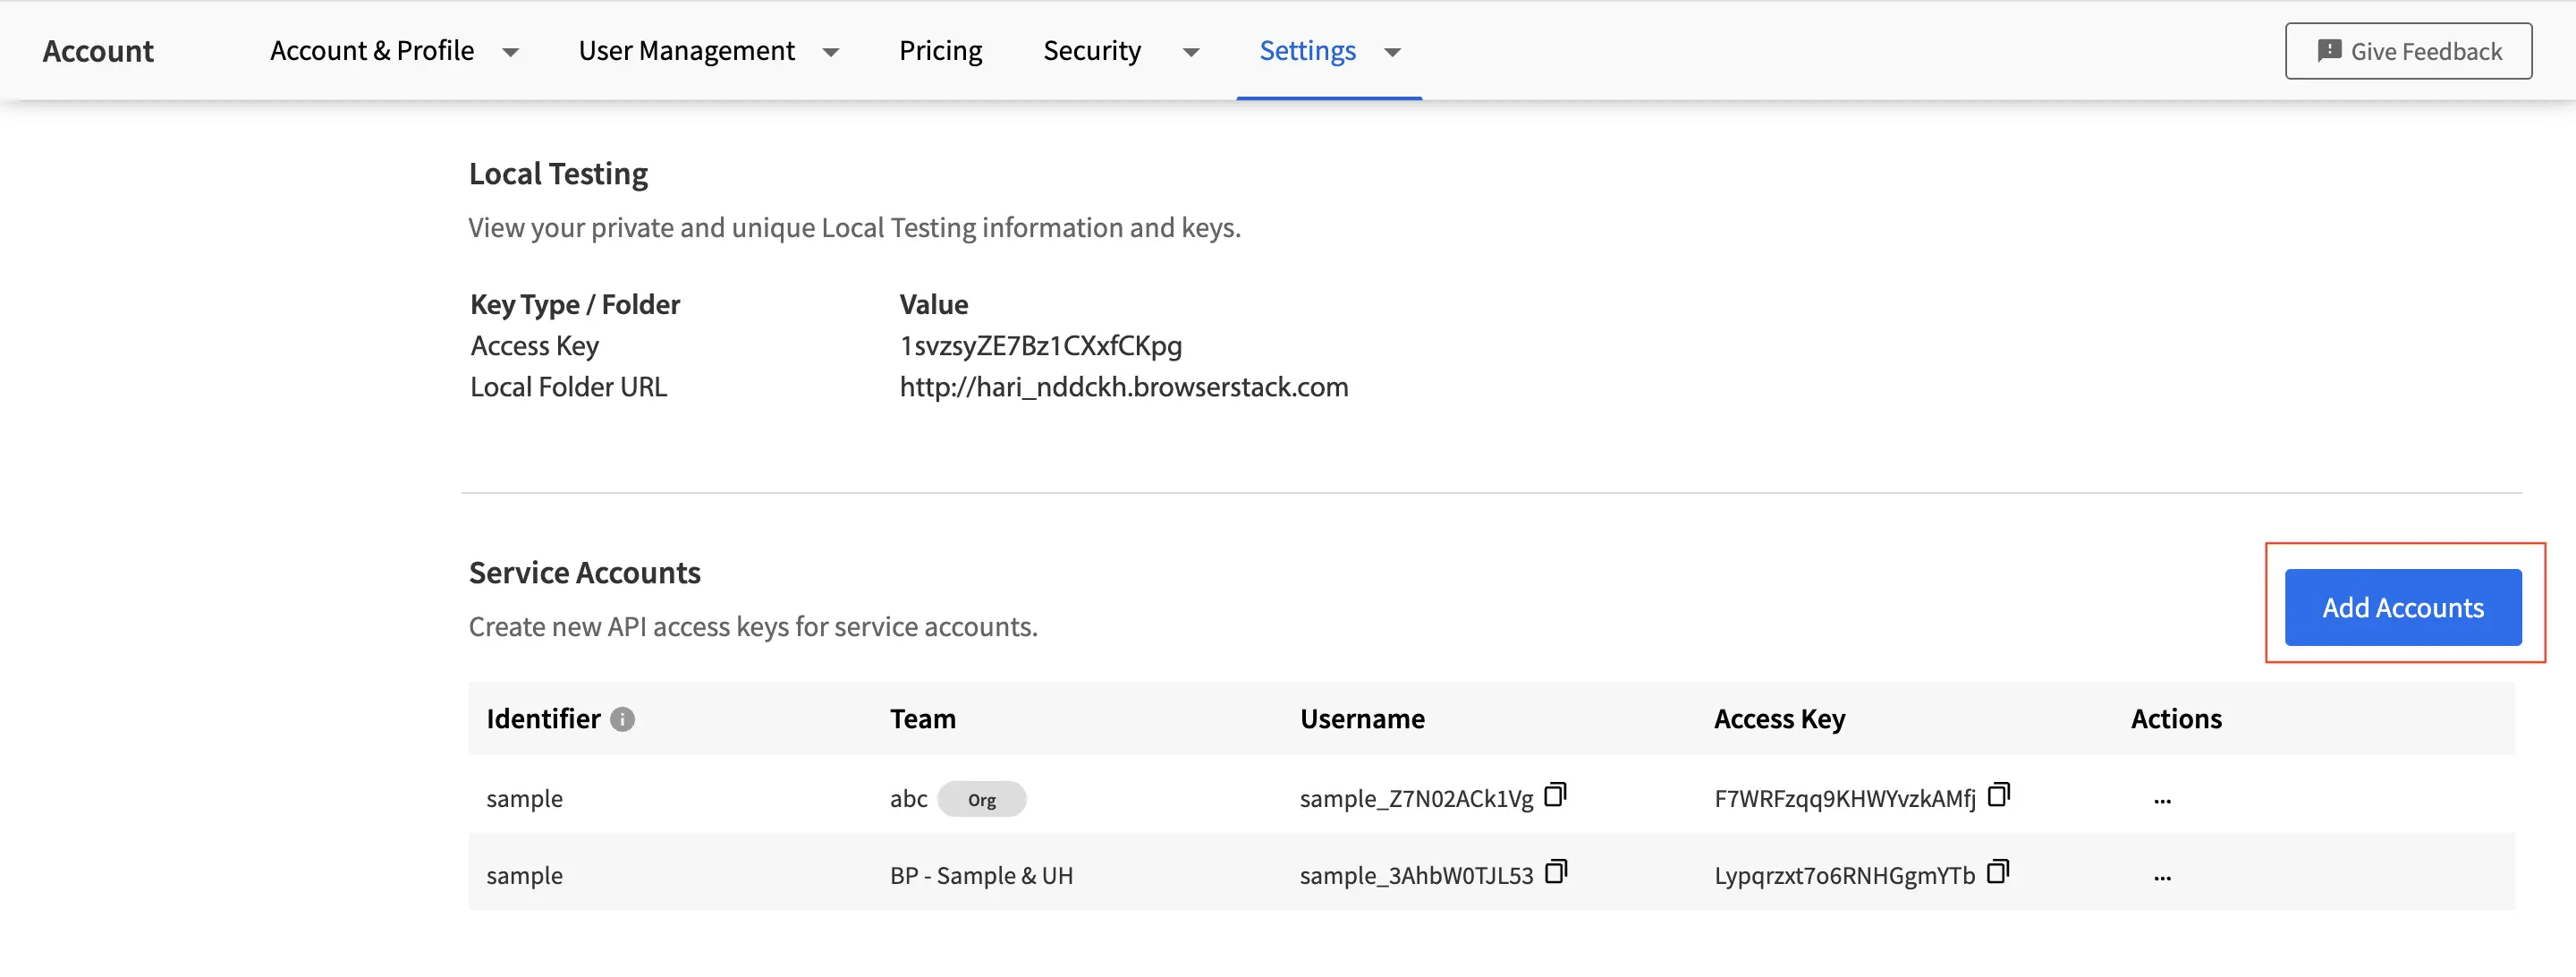Click the Give Feedback button

click(2408, 50)
